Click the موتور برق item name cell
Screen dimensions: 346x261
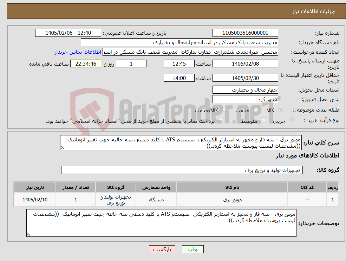[232, 200]
